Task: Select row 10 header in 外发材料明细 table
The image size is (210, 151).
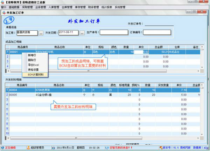Action: tap(7, 133)
